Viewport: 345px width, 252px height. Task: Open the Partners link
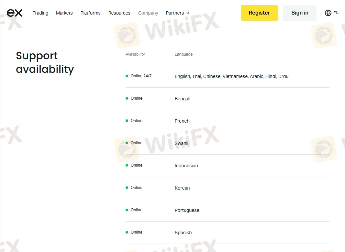point(175,13)
